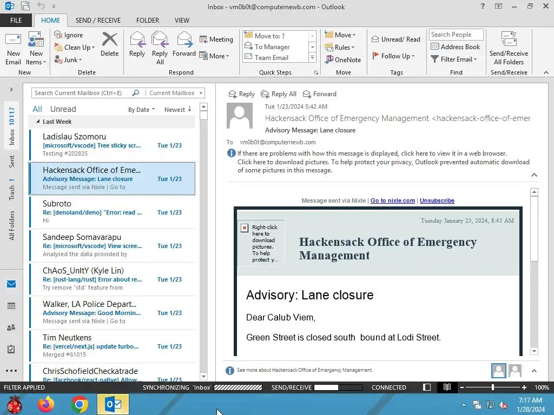554x415 pixels.
Task: Click Reply in the ribbon
Action: pos(137,44)
